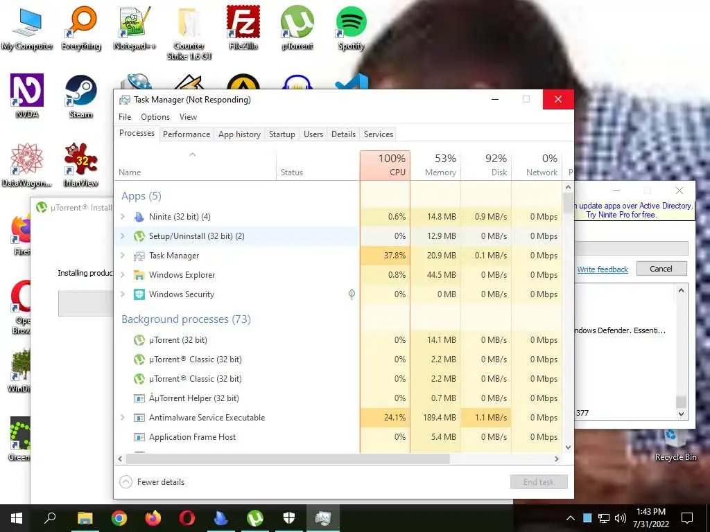Screen dimensions: 710x532
Task: Sort processes by the Name column header
Action: 195,165
